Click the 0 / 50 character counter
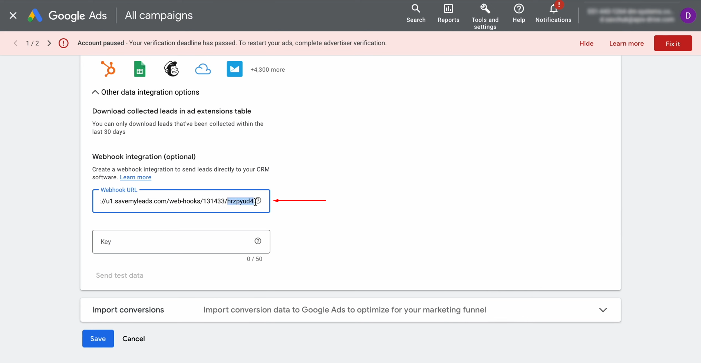 [x=254, y=259]
